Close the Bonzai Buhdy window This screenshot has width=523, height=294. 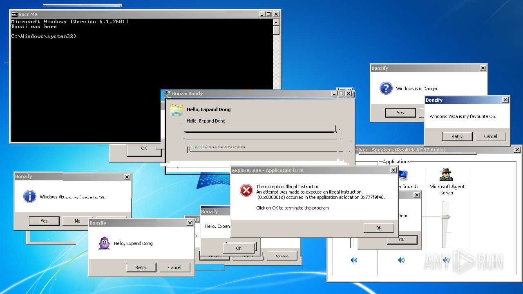coord(349,94)
